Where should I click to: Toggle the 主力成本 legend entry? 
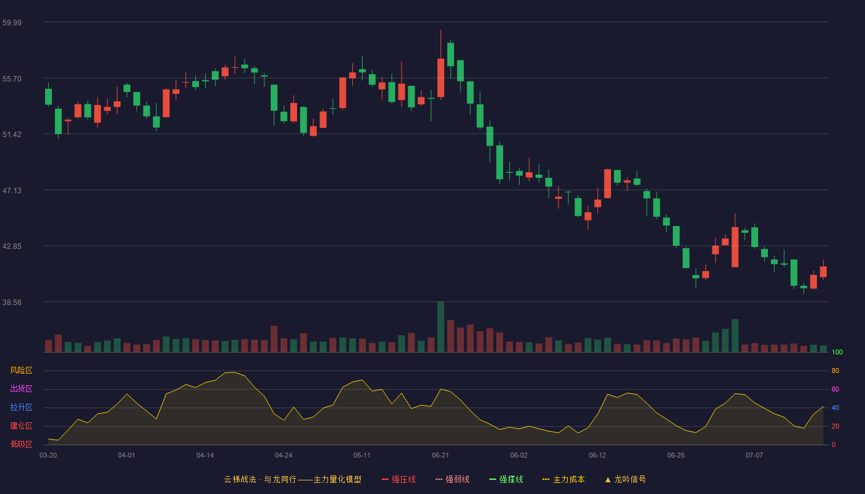(563, 479)
